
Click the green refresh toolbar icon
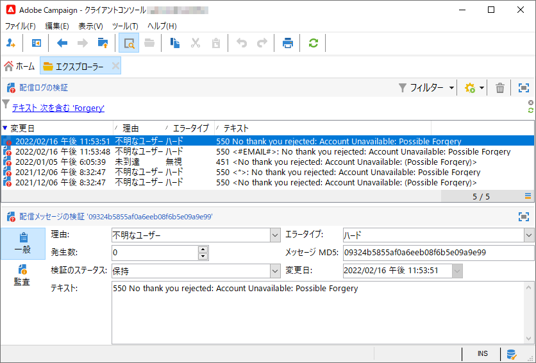click(x=314, y=43)
